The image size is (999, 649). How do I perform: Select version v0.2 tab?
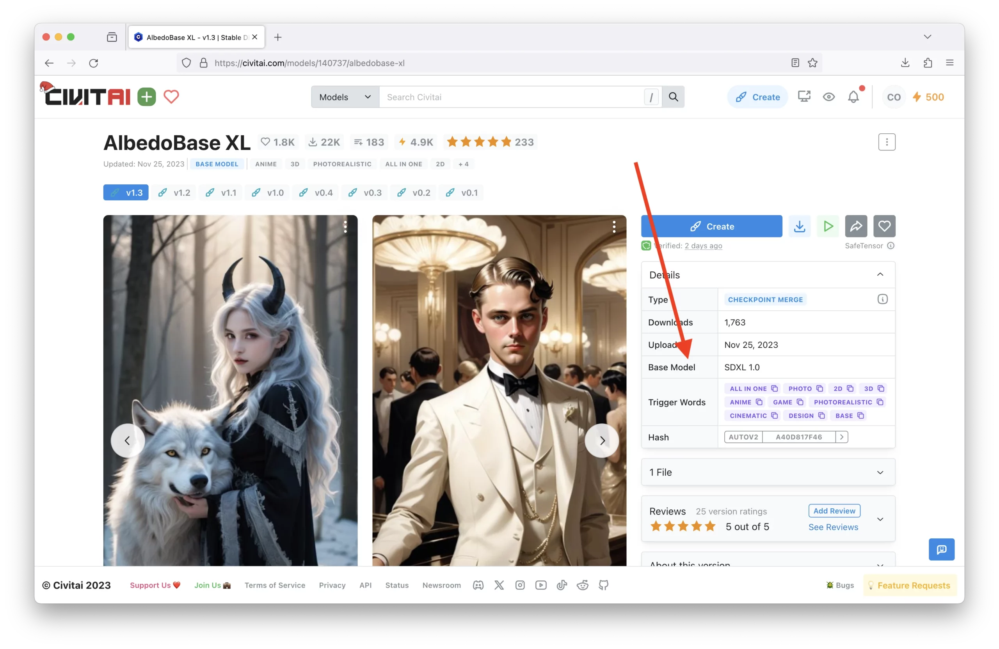pyautogui.click(x=413, y=193)
